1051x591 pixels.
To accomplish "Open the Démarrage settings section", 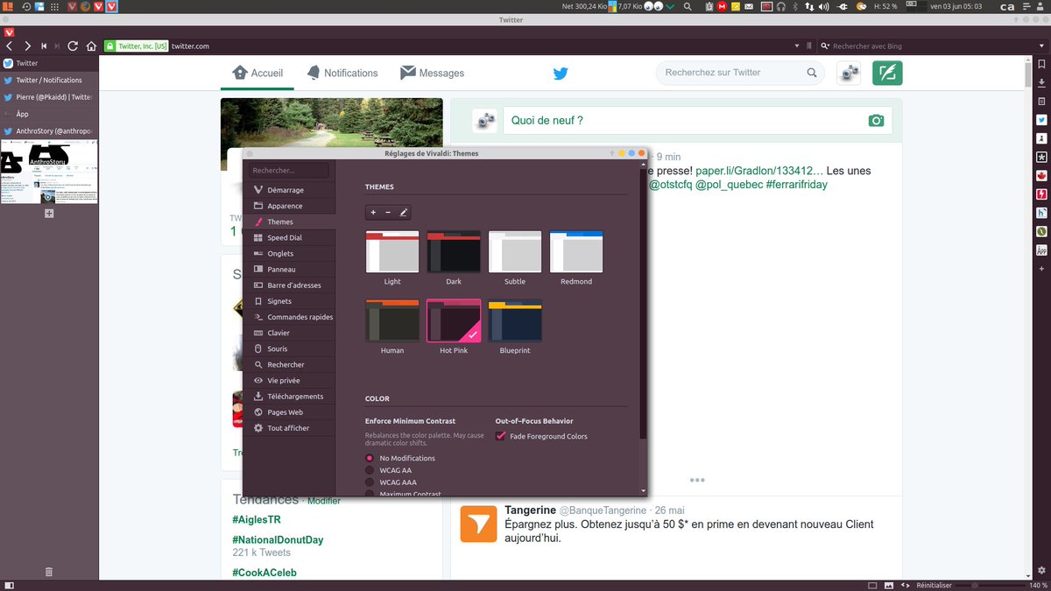I will [289, 190].
